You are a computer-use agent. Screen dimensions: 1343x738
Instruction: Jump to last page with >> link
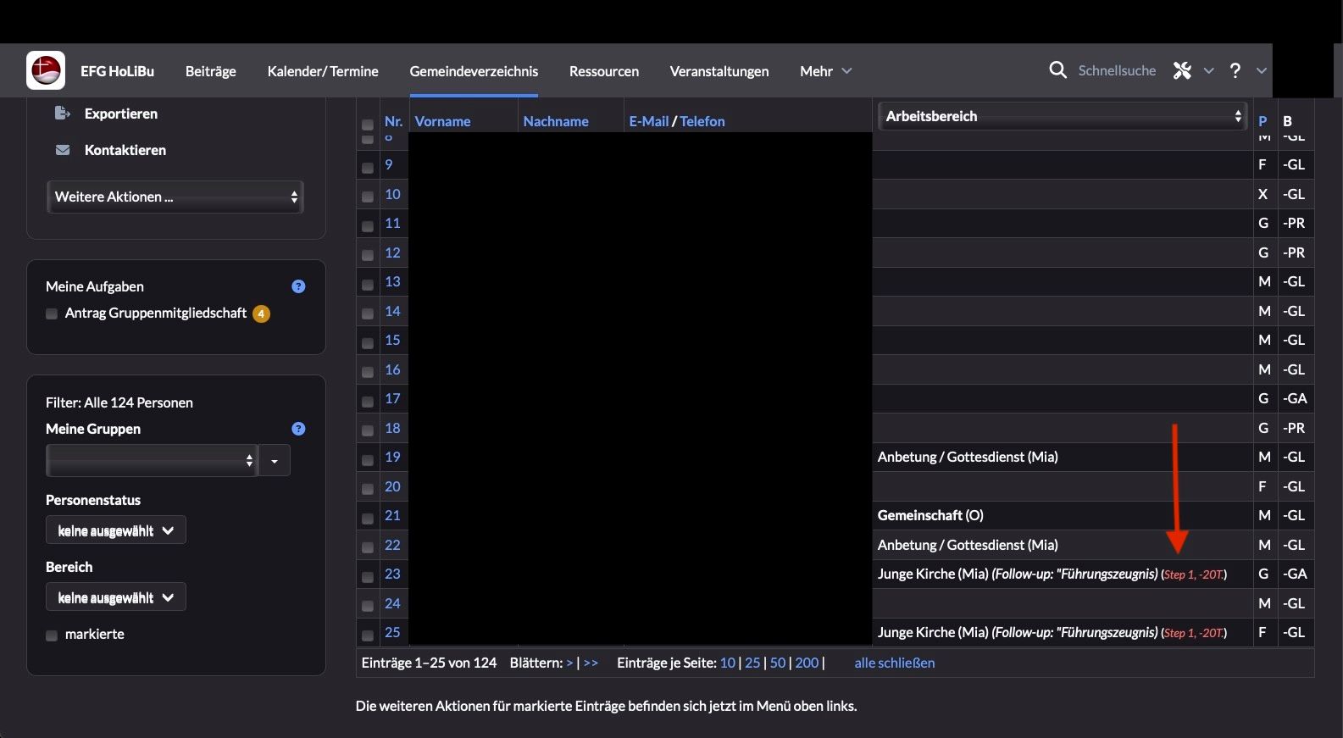tap(591, 663)
